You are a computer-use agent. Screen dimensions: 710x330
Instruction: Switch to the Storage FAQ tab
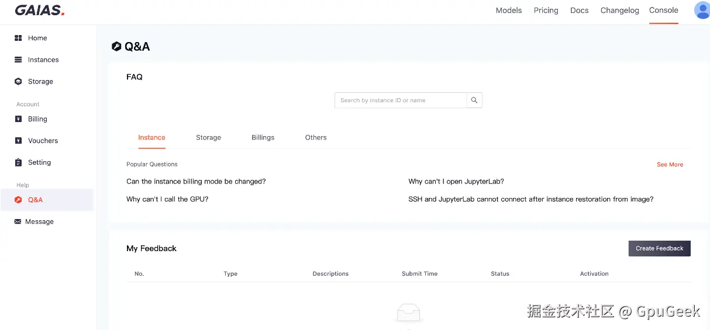point(208,138)
